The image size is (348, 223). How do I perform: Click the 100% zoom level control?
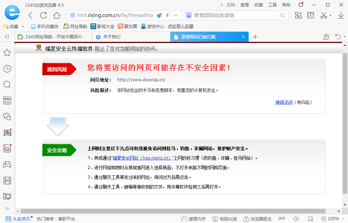point(333,219)
